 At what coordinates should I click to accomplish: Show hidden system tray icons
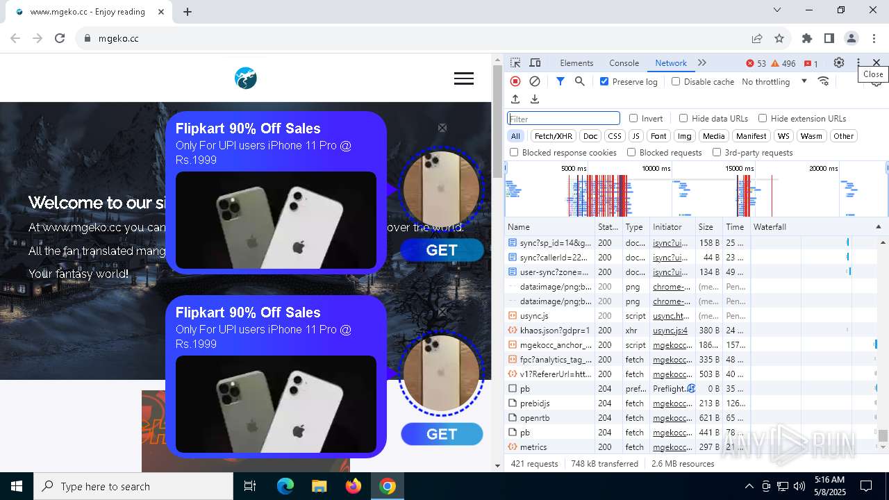click(x=749, y=486)
